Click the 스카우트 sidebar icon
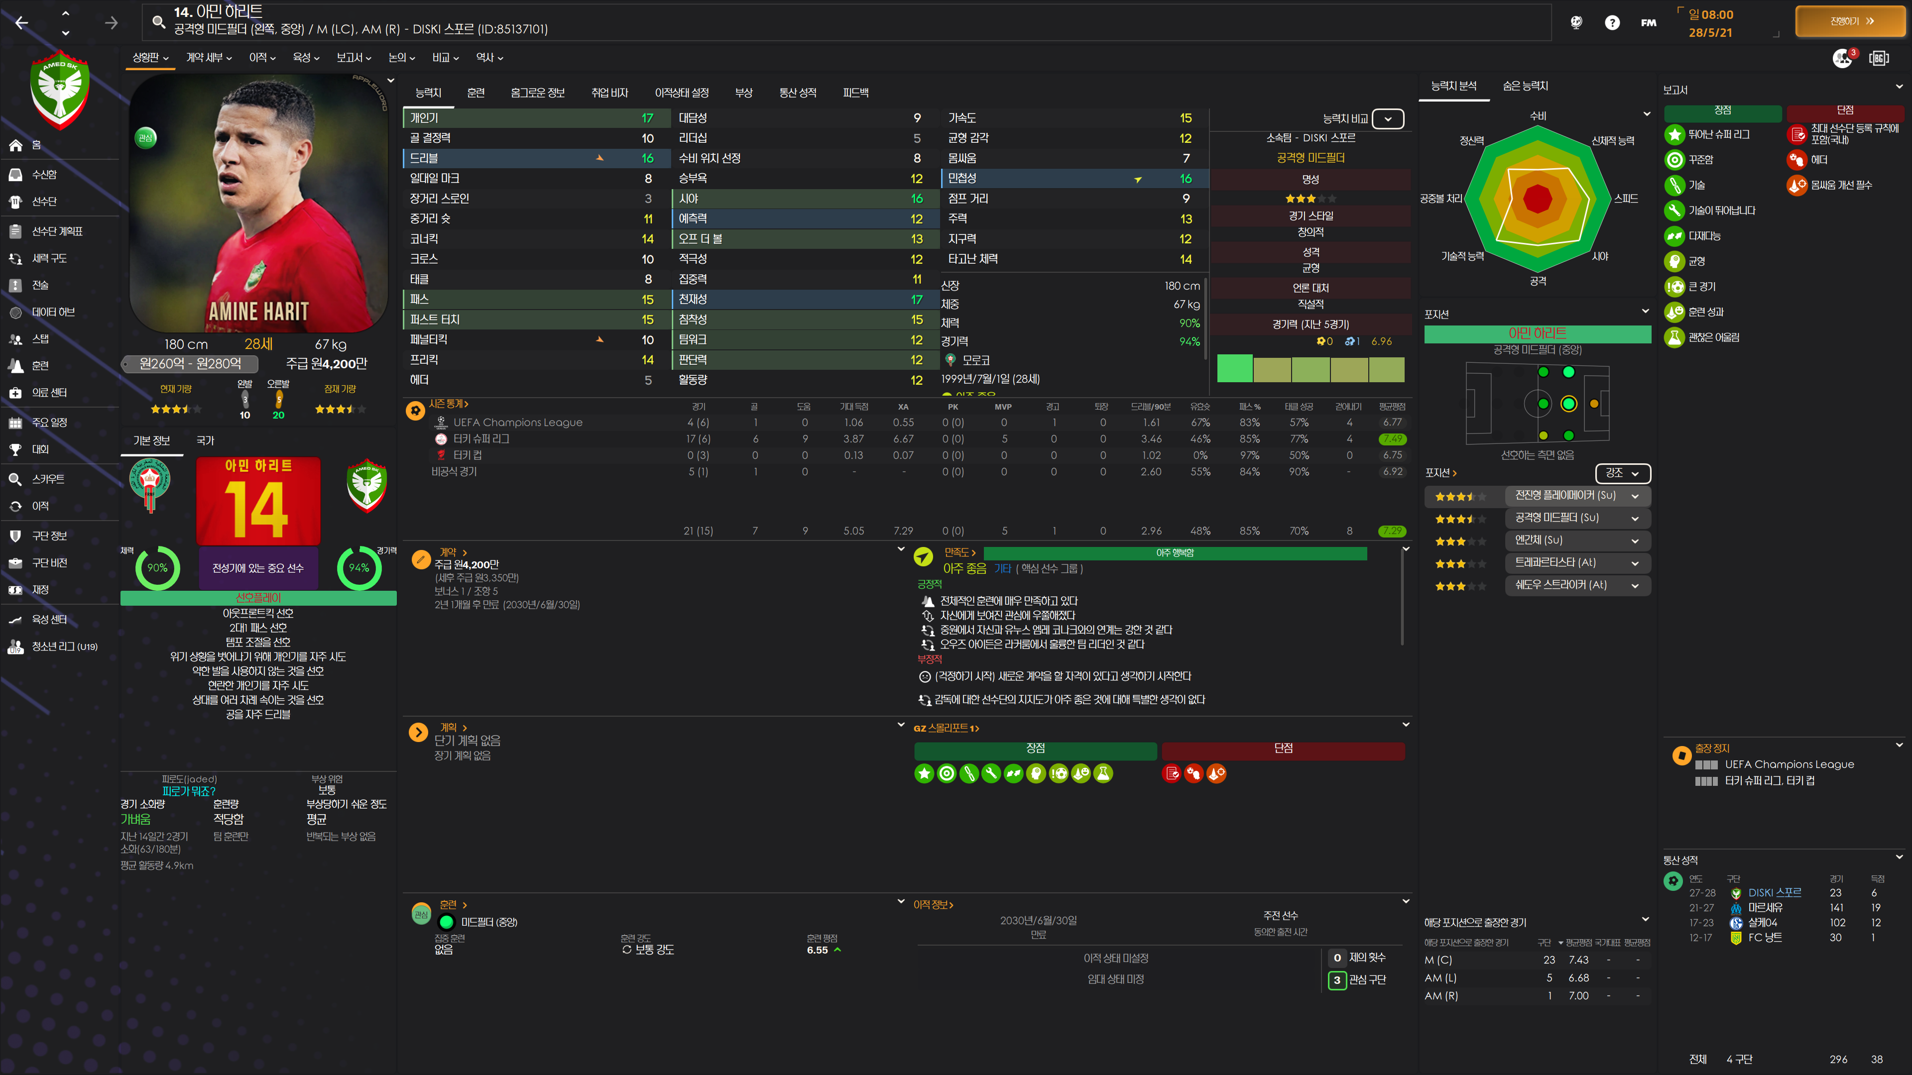This screenshot has width=1912, height=1075. pyautogui.click(x=15, y=479)
